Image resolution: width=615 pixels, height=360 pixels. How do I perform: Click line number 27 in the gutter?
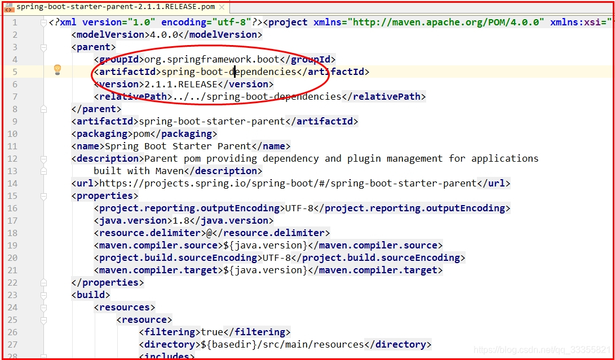(12, 344)
